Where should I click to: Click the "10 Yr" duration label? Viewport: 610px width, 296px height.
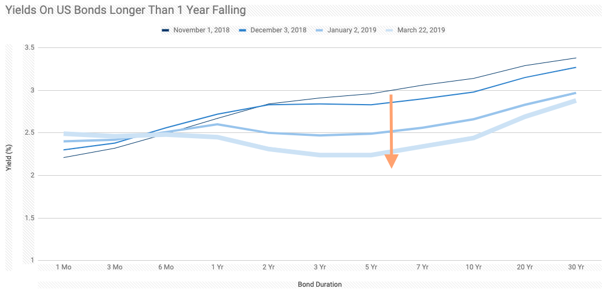tap(473, 267)
